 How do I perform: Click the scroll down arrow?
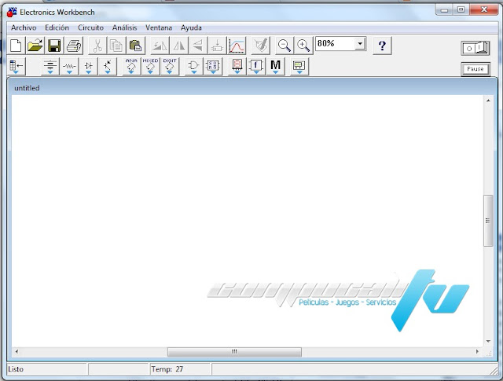pyautogui.click(x=488, y=341)
